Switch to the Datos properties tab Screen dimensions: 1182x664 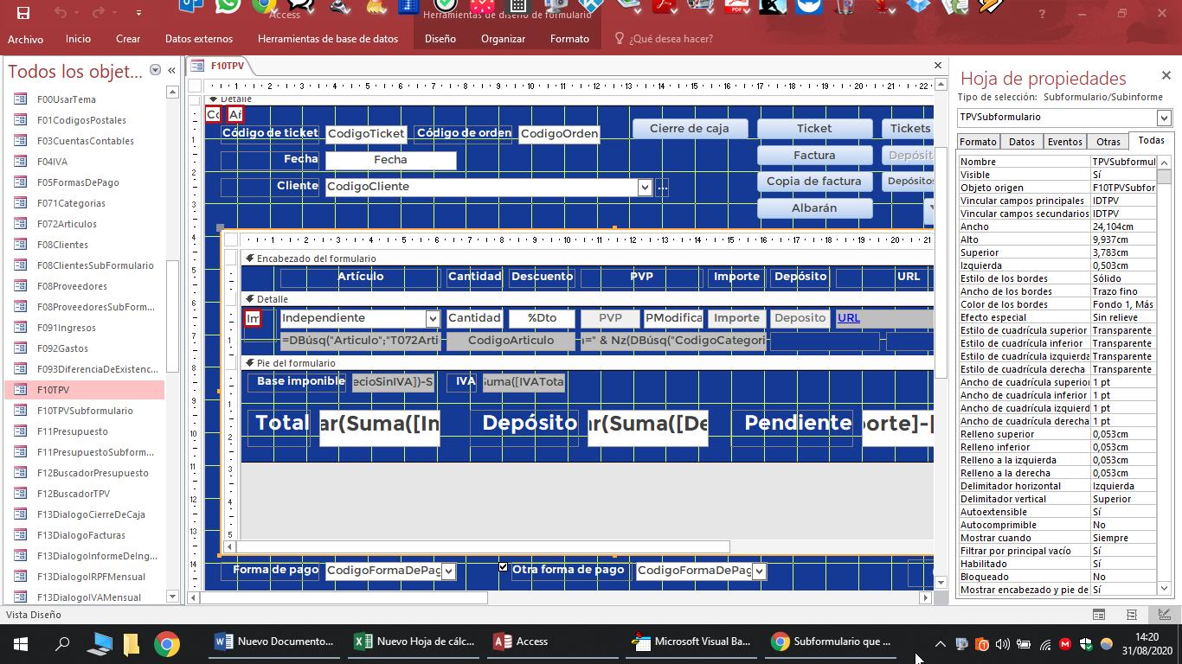[x=1021, y=142]
